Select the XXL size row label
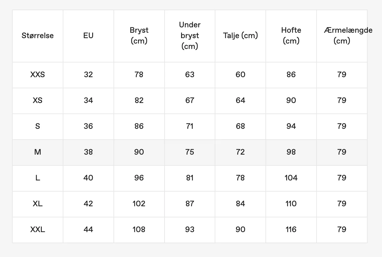The image size is (382, 257). click(38, 230)
